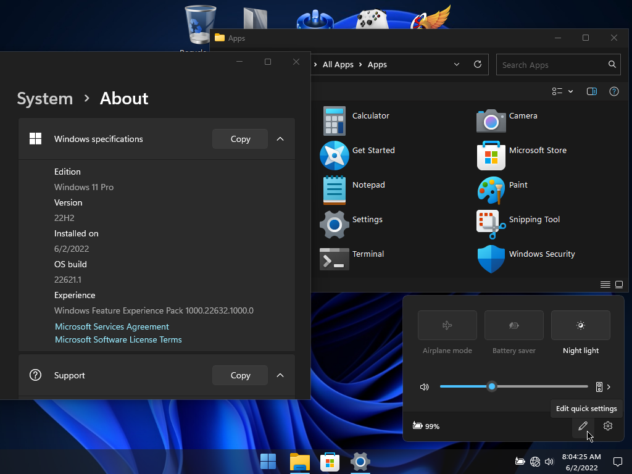Click the network globe icon in system tray

pyautogui.click(x=535, y=462)
